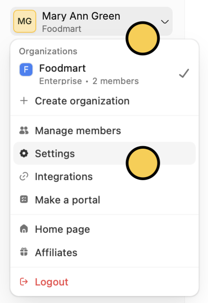Click the Mary Ann Green account header
The width and height of the screenshot is (208, 303).
(91, 21)
